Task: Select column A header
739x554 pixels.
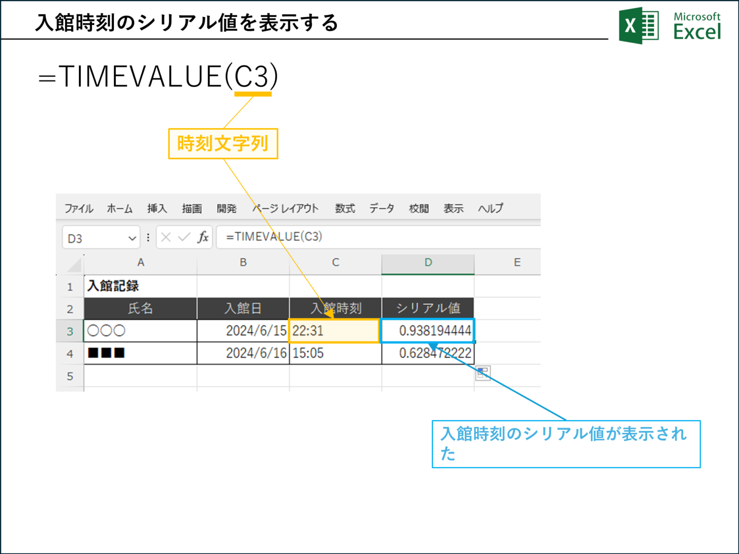Action: click(x=140, y=263)
